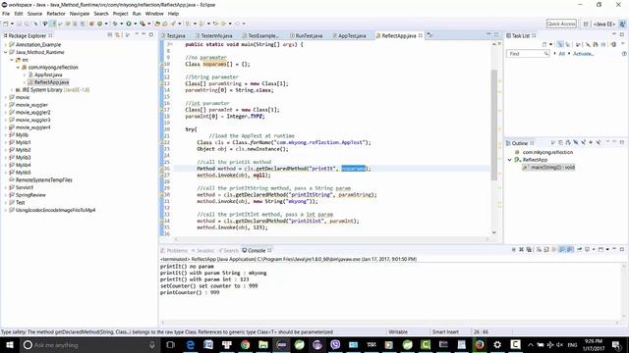Click Quick Access box
Screen dimensions: 629x353
561,24
